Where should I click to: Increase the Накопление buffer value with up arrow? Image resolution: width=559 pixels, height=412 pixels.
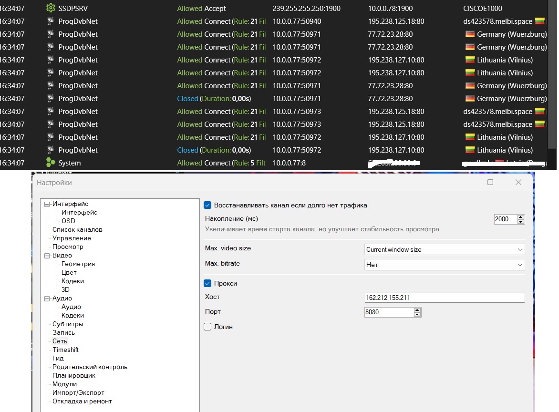(520, 217)
